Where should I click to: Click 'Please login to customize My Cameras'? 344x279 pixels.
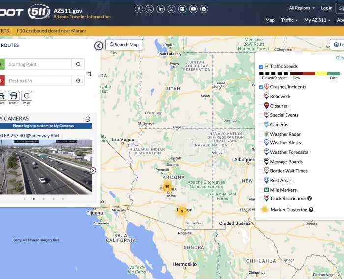(43, 126)
